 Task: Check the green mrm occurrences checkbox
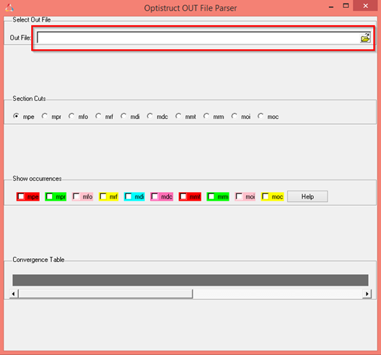tap(211, 196)
